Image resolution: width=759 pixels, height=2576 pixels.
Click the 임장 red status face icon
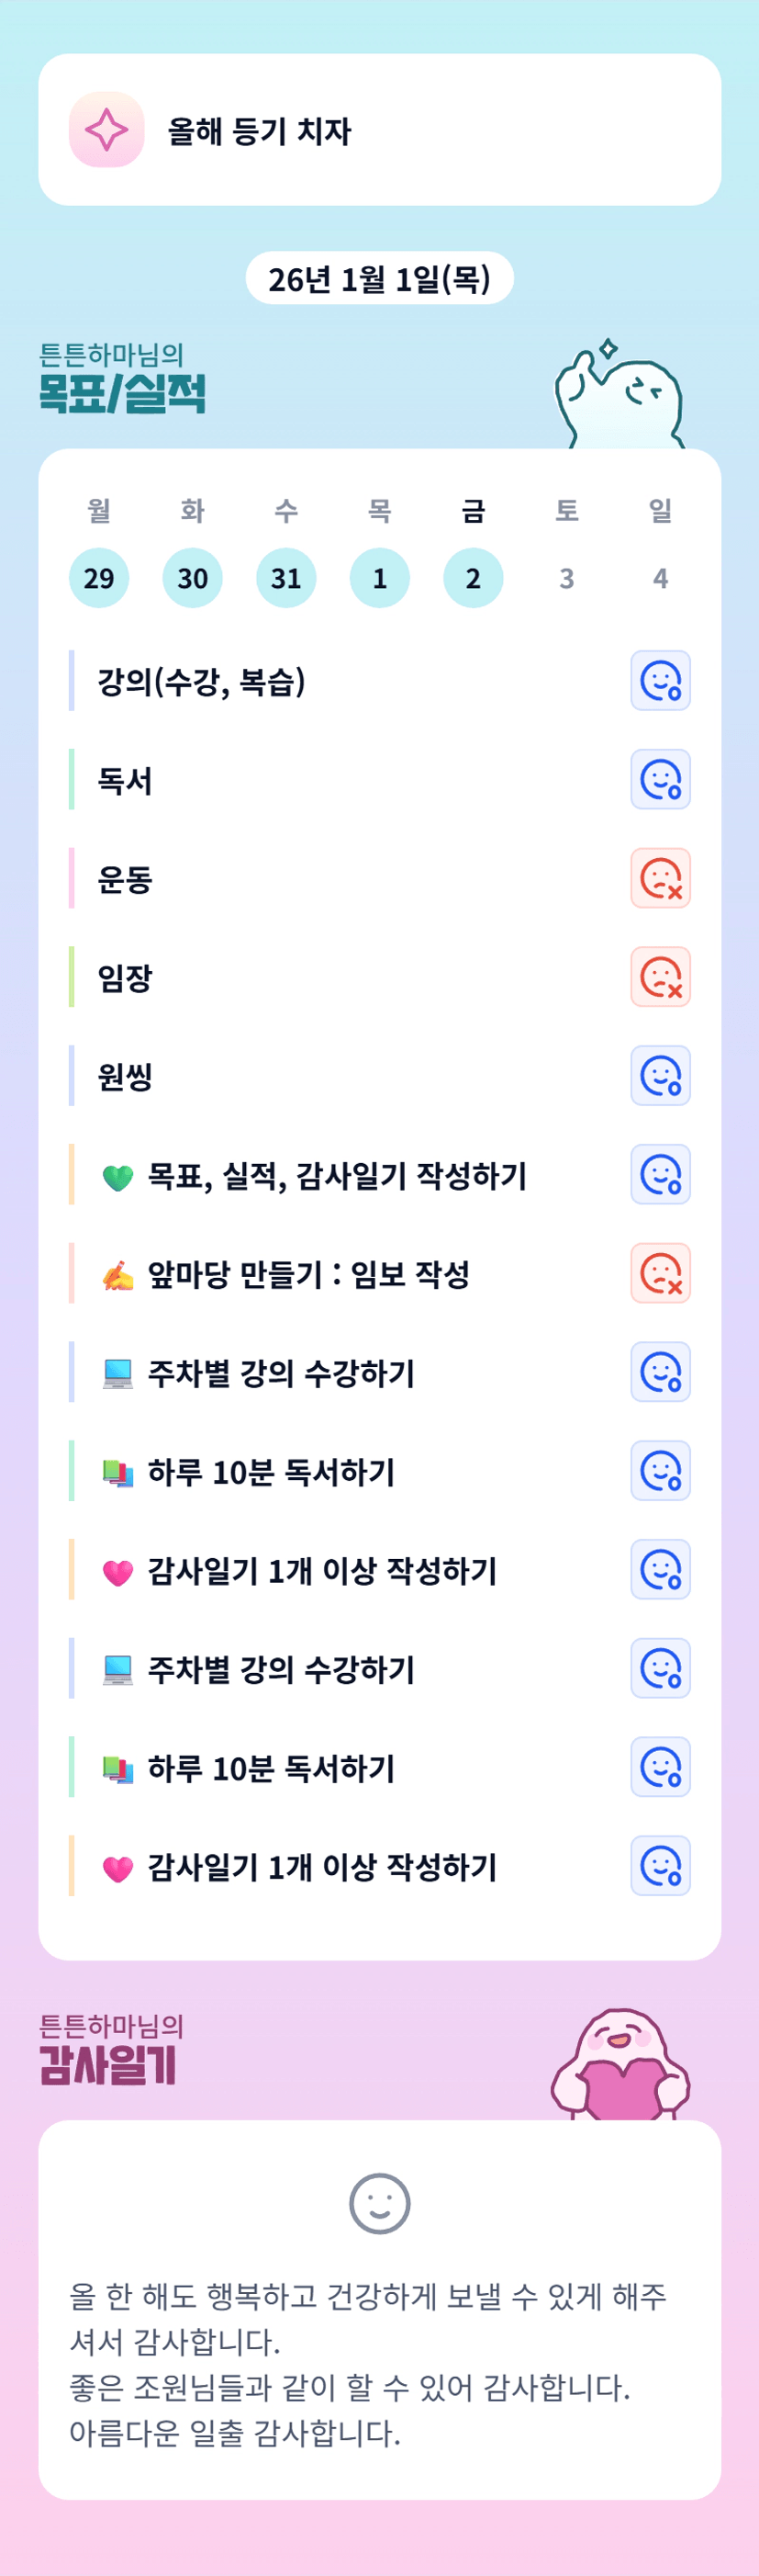pyautogui.click(x=660, y=977)
